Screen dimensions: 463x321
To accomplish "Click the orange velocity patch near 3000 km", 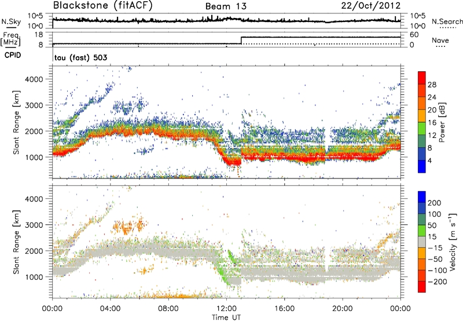I will tap(128, 227).
